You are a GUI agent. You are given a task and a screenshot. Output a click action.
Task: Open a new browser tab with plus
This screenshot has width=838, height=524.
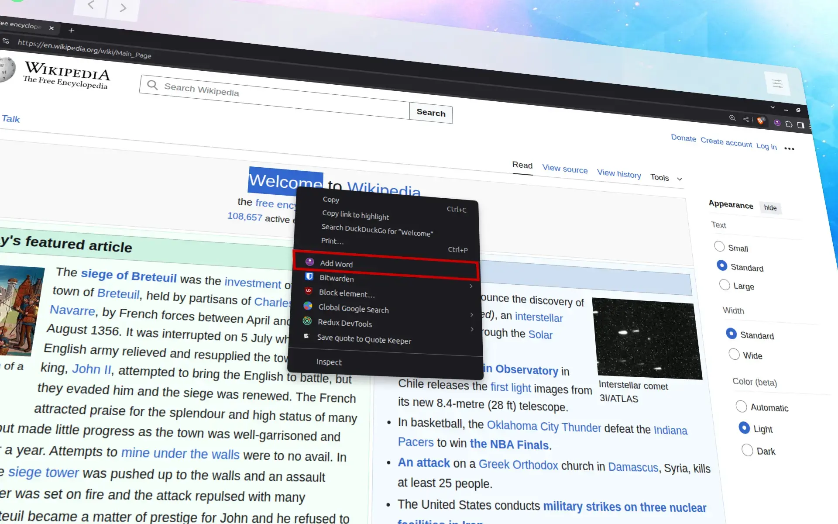[72, 30]
